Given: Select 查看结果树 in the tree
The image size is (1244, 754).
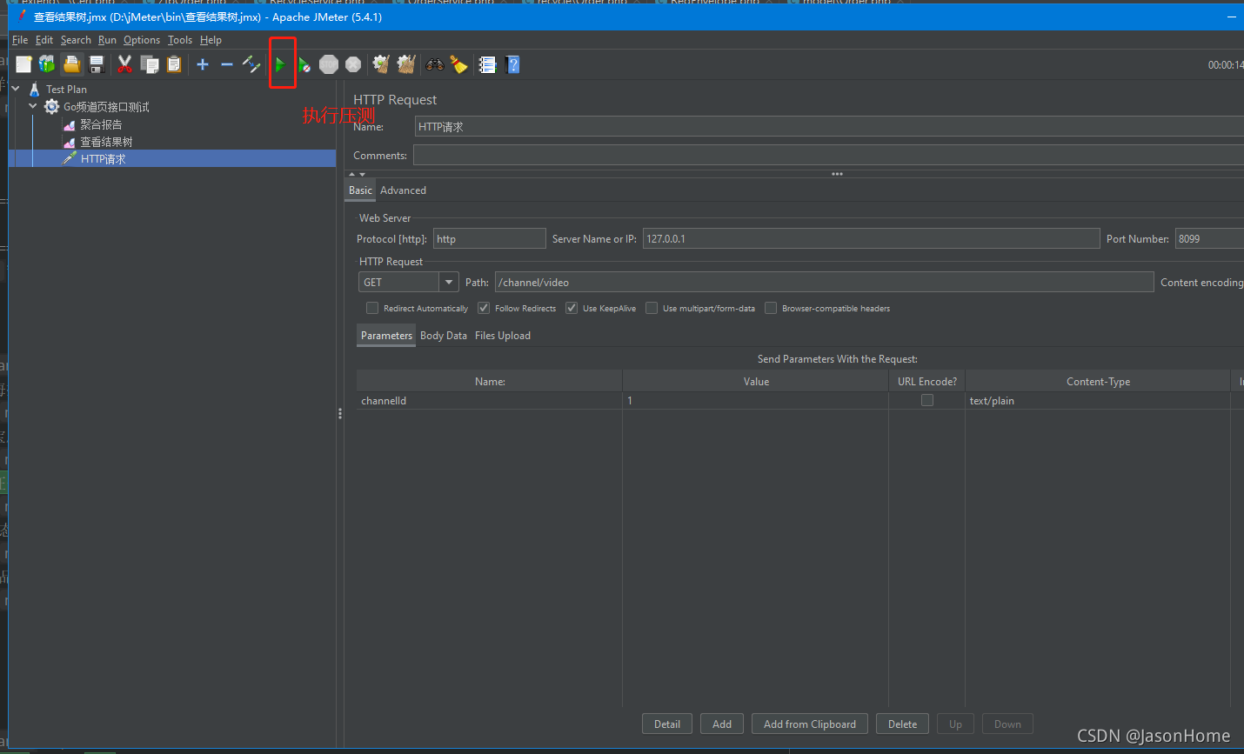Looking at the screenshot, I should [106, 142].
